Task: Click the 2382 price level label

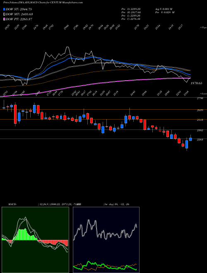Action: click(x=200, y=130)
